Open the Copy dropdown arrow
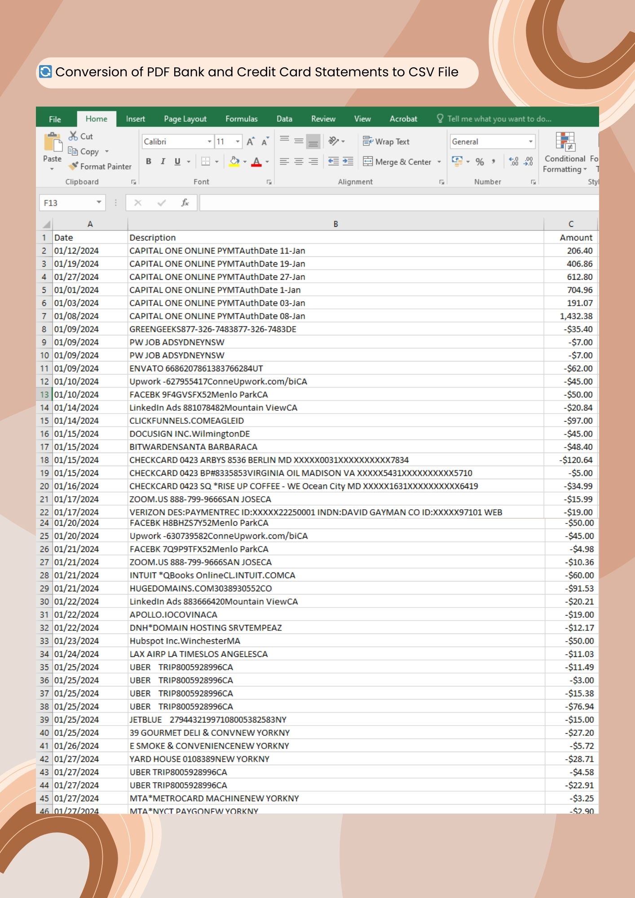Image resolution: width=635 pixels, height=898 pixels. (x=107, y=151)
